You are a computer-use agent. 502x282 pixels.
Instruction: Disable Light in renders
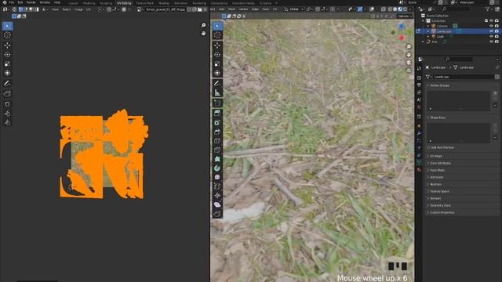coord(497,37)
